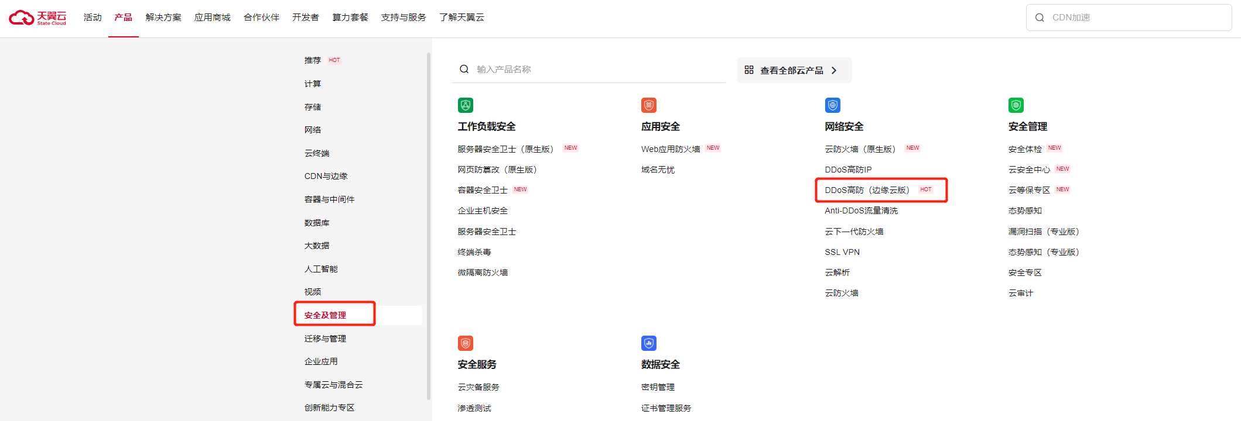Open 云下一代防火墙 product link
The width and height of the screenshot is (1241, 421).
(854, 232)
